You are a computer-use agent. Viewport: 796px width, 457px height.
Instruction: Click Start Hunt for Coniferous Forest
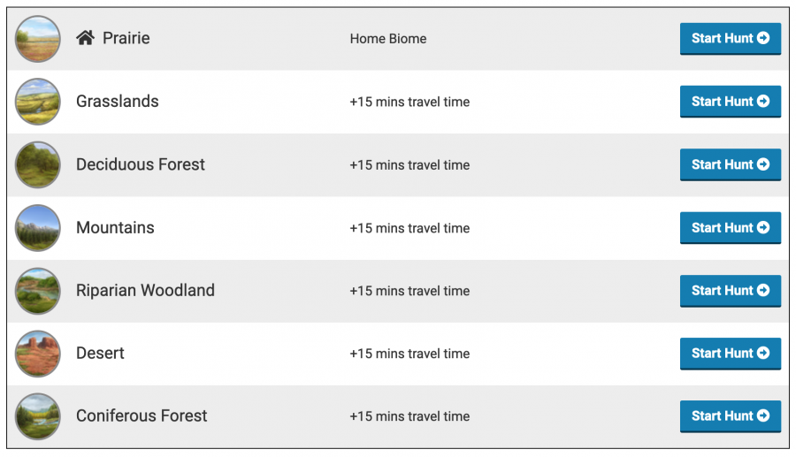tap(730, 416)
